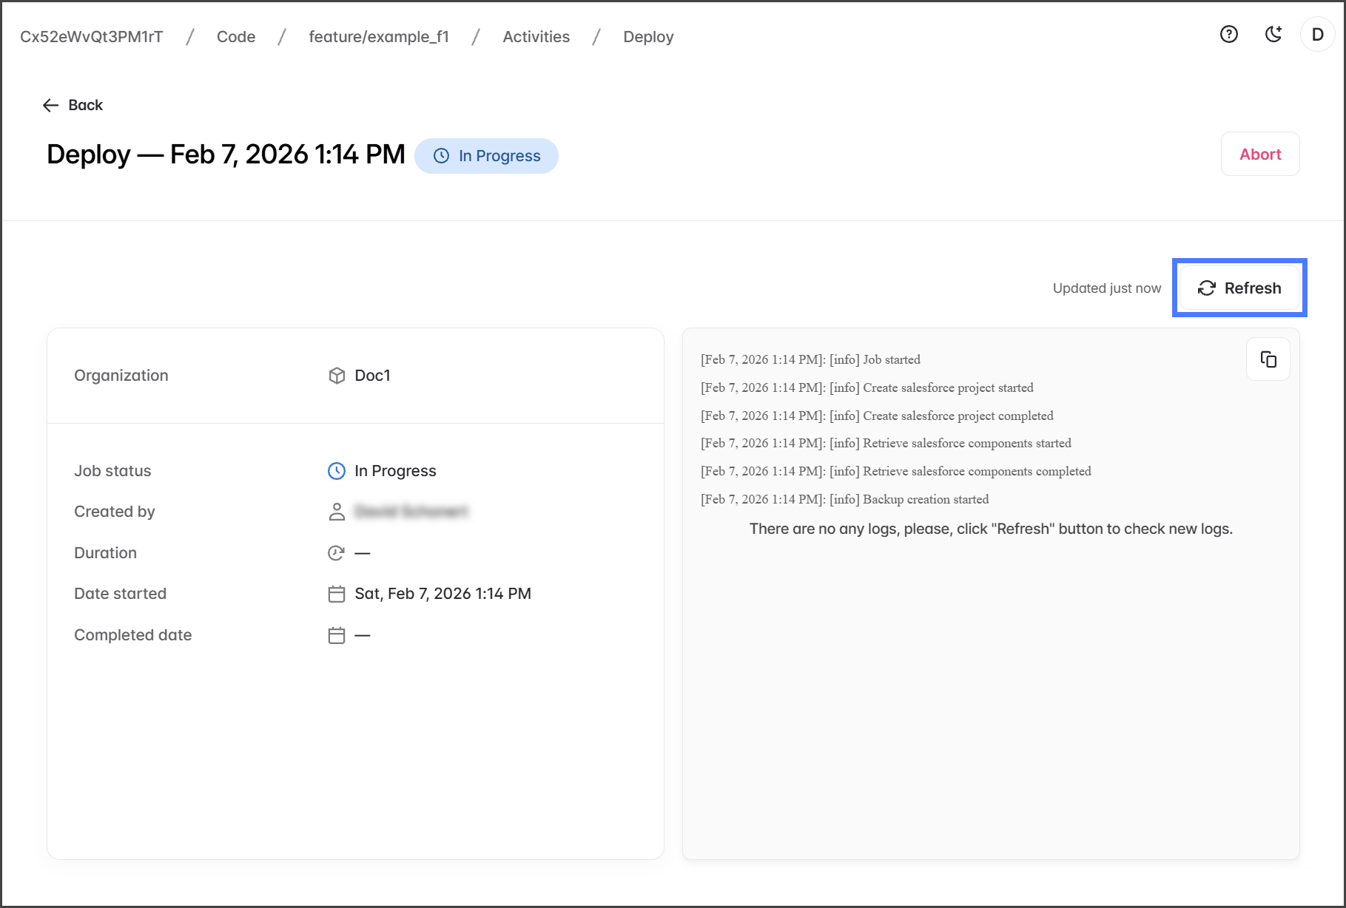Go to Activities breadcrumb
The height and width of the screenshot is (908, 1346).
536,37
